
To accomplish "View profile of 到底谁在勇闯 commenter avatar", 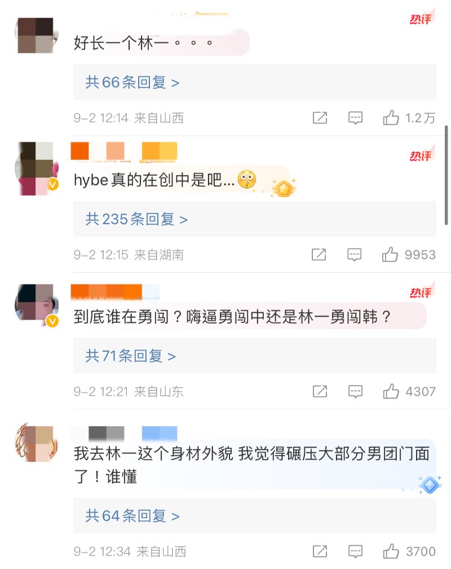I will tap(36, 304).
